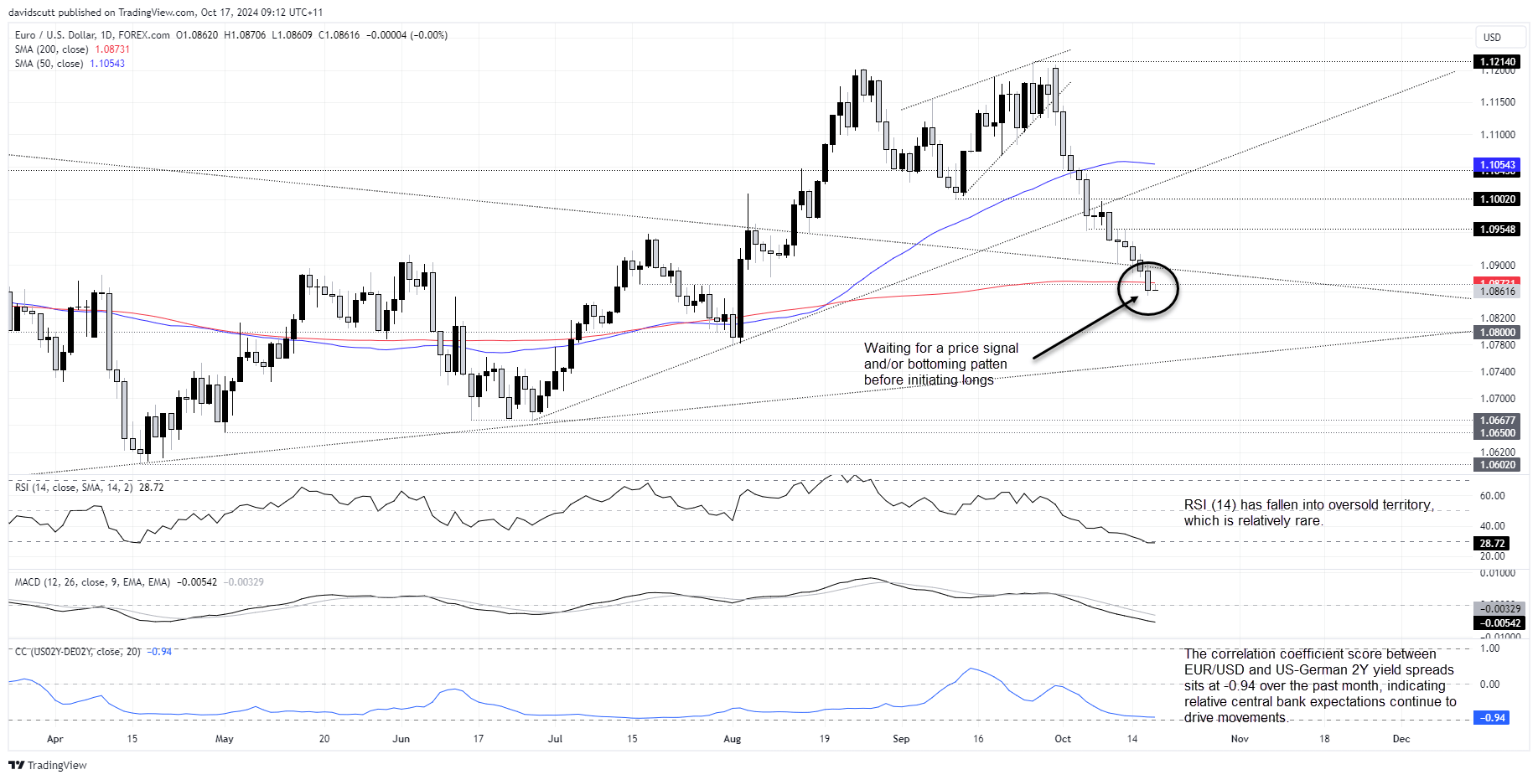Click the 1.07000 price axis tick

click(1498, 399)
